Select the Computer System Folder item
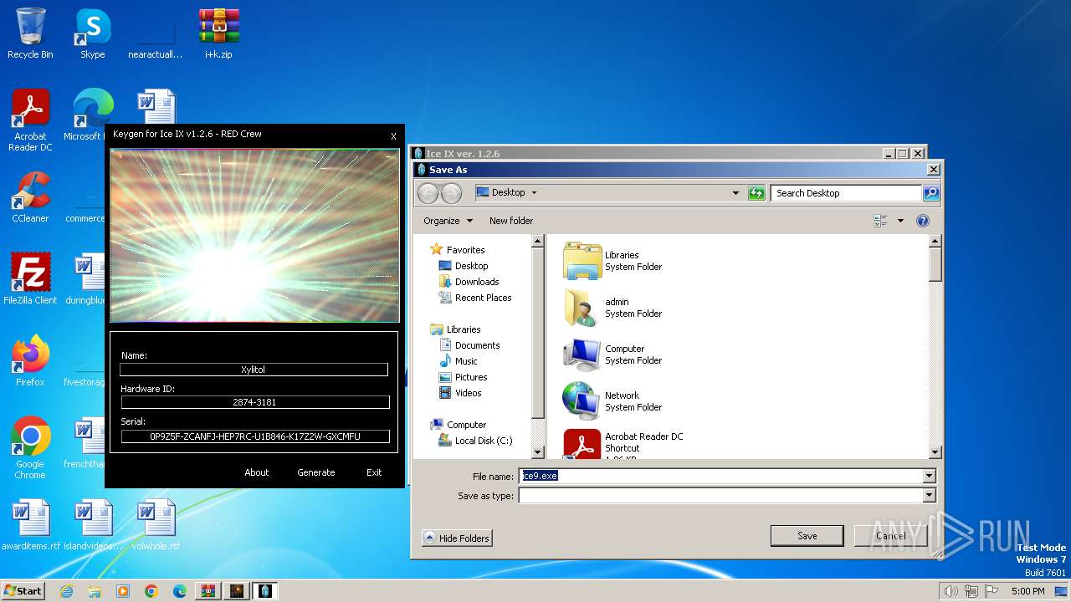The image size is (1071, 602). pyautogui.click(x=613, y=355)
